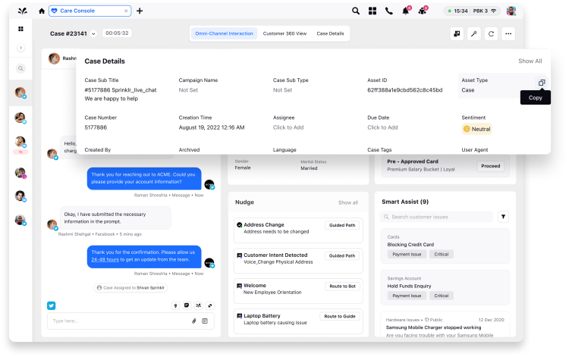Click the Sprinklr logo icon
569x357 pixels.
tap(23, 11)
